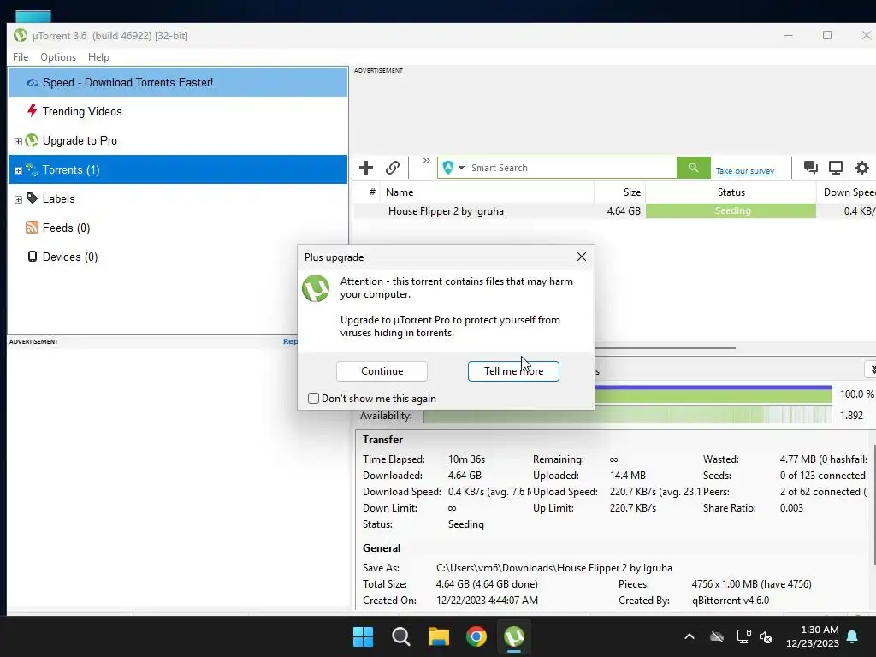Click µTorrent logo in Plus upgrade dialog

pos(316,288)
